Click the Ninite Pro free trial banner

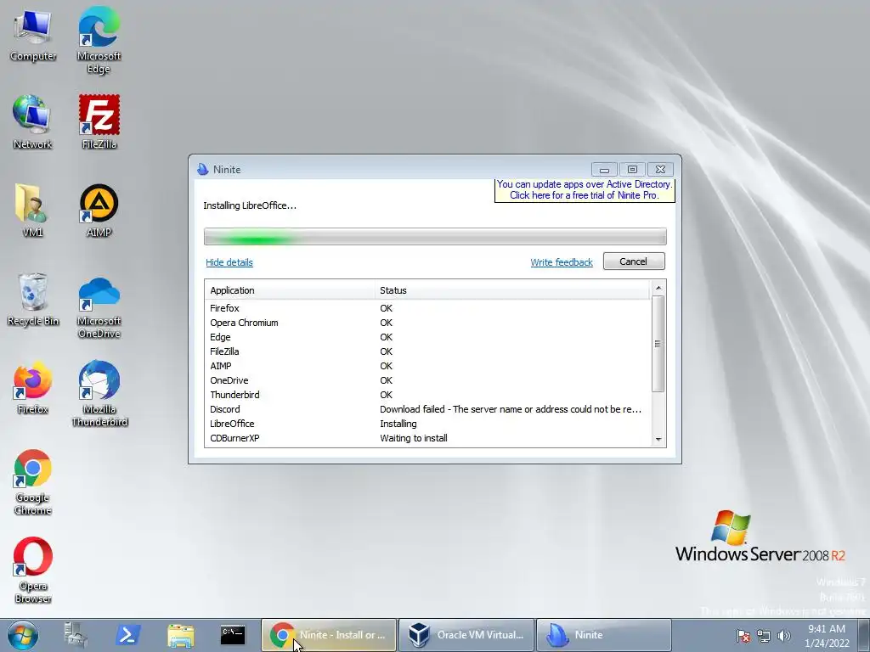(x=585, y=189)
